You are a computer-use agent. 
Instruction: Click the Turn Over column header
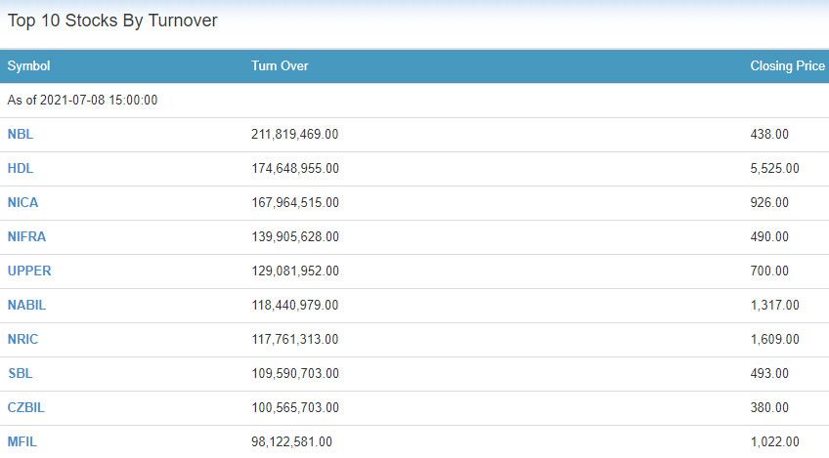pyautogui.click(x=280, y=66)
